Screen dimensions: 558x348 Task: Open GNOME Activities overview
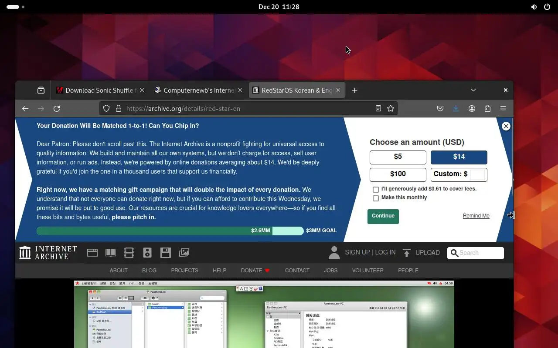pos(16,7)
